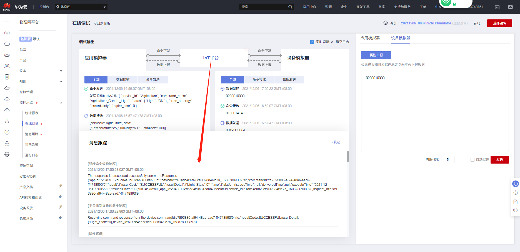This screenshot has width=520, height=252.
Task: Select 全部 filter tab under 设备模拟器
Action: (232, 80)
